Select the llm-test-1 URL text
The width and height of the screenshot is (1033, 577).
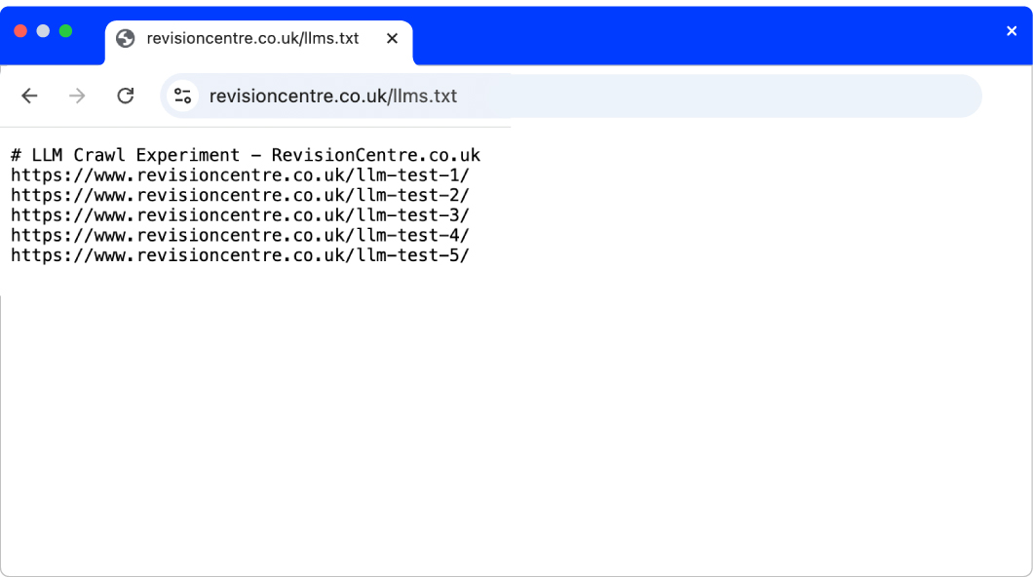240,174
